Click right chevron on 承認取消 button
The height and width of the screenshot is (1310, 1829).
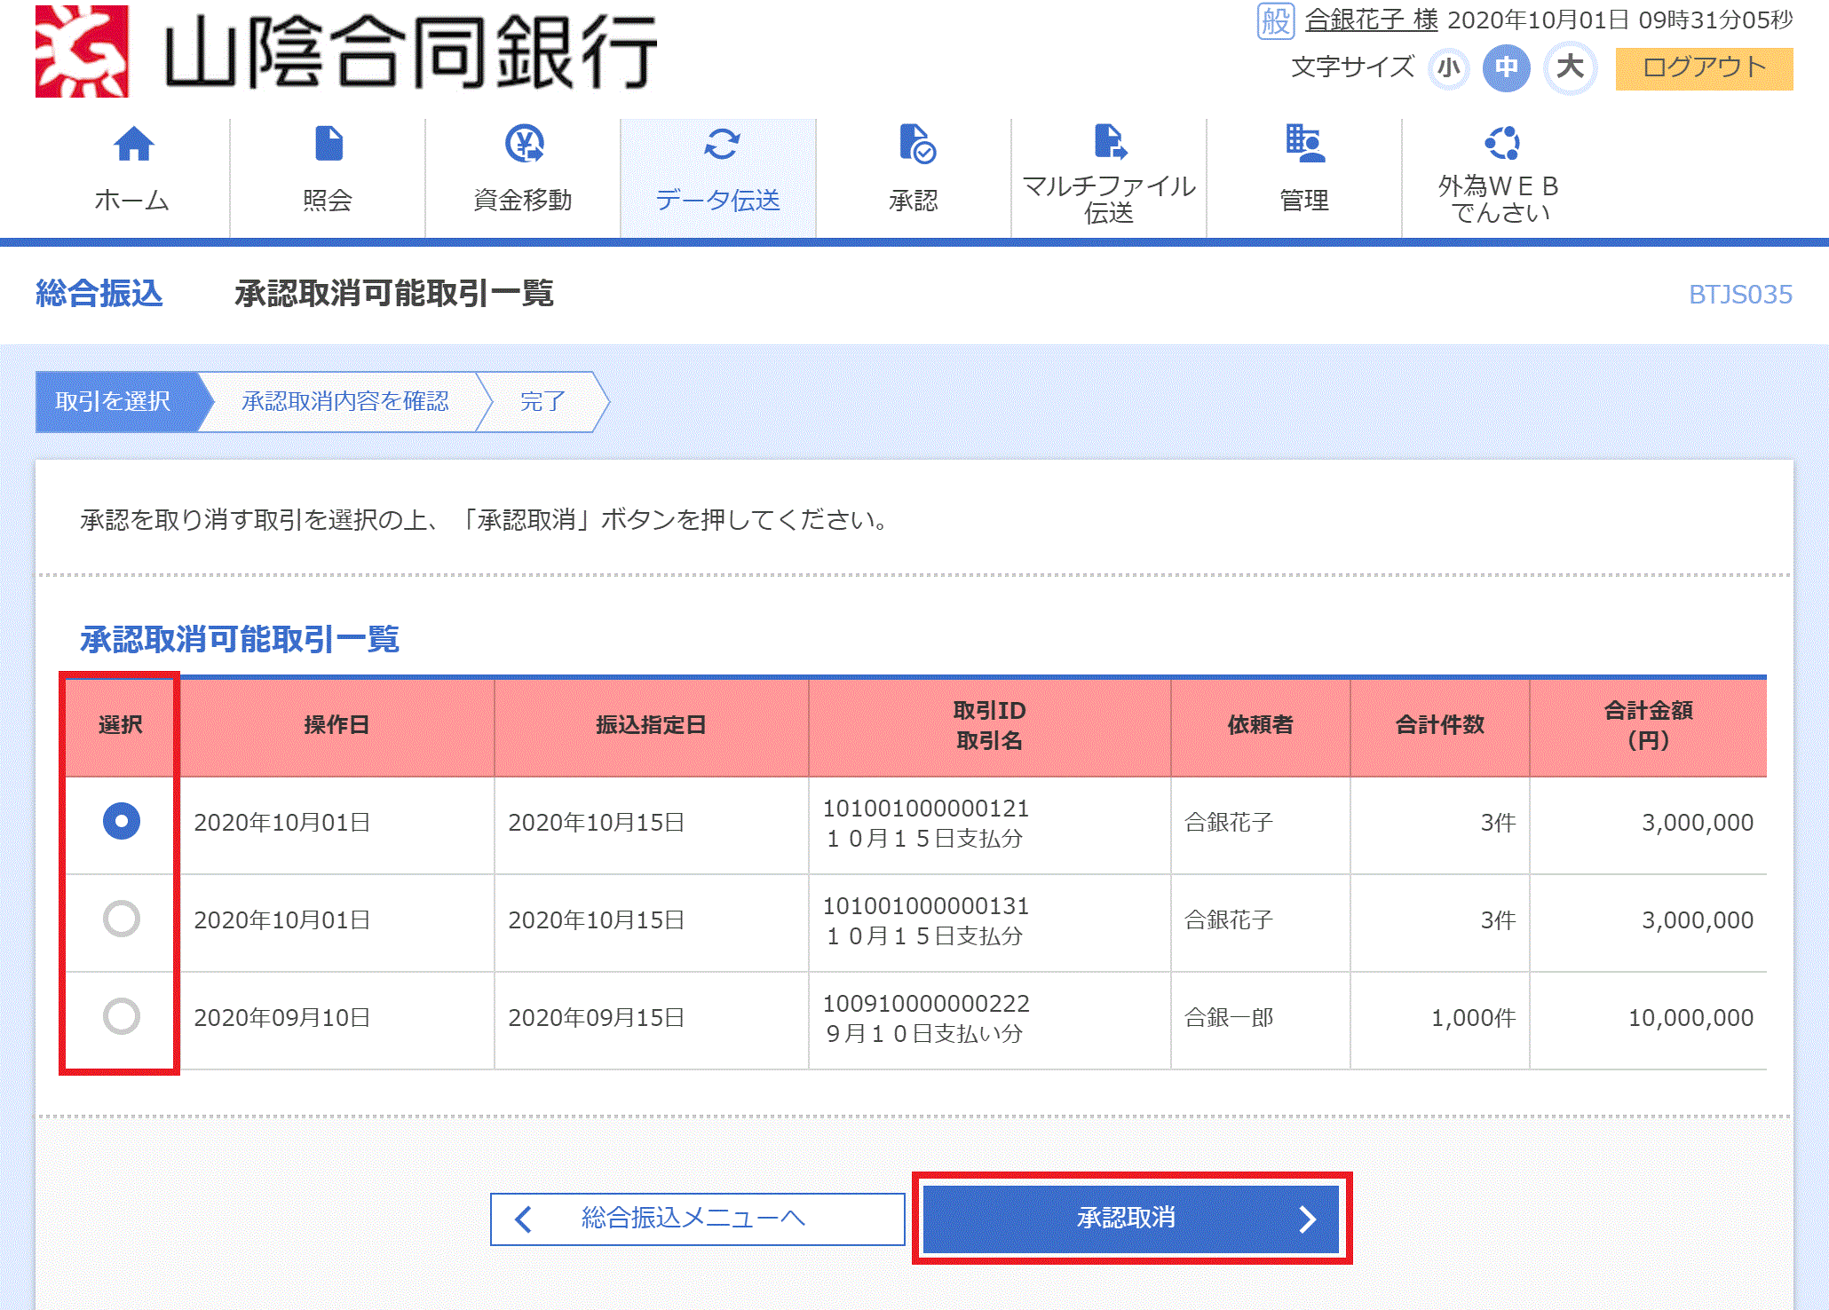point(1307,1219)
